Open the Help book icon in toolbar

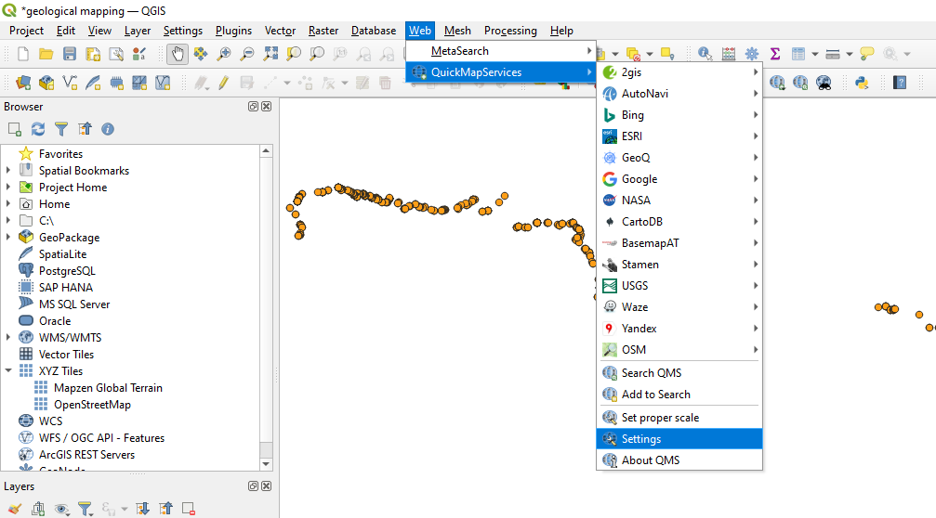pyautogui.click(x=900, y=83)
